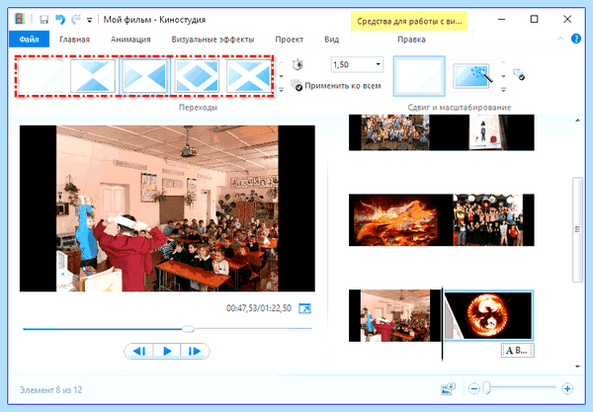Select the phoenix fire circle clip
593x412 pixels.
488,315
